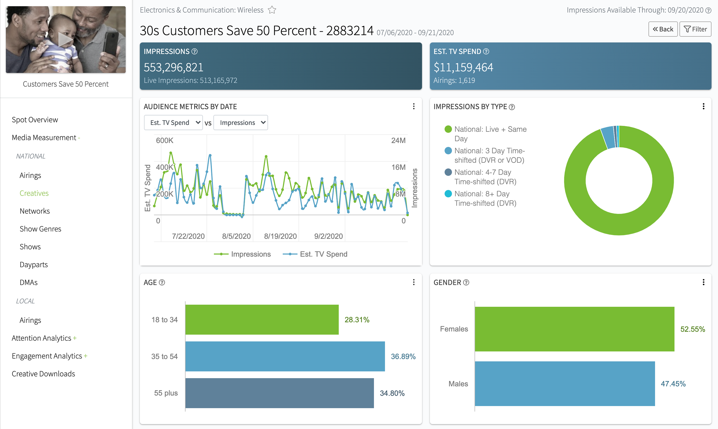
Task: Toggle Impressions series in chart legend
Action: click(242, 254)
